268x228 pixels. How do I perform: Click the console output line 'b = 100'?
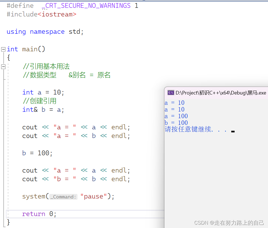click(176, 123)
